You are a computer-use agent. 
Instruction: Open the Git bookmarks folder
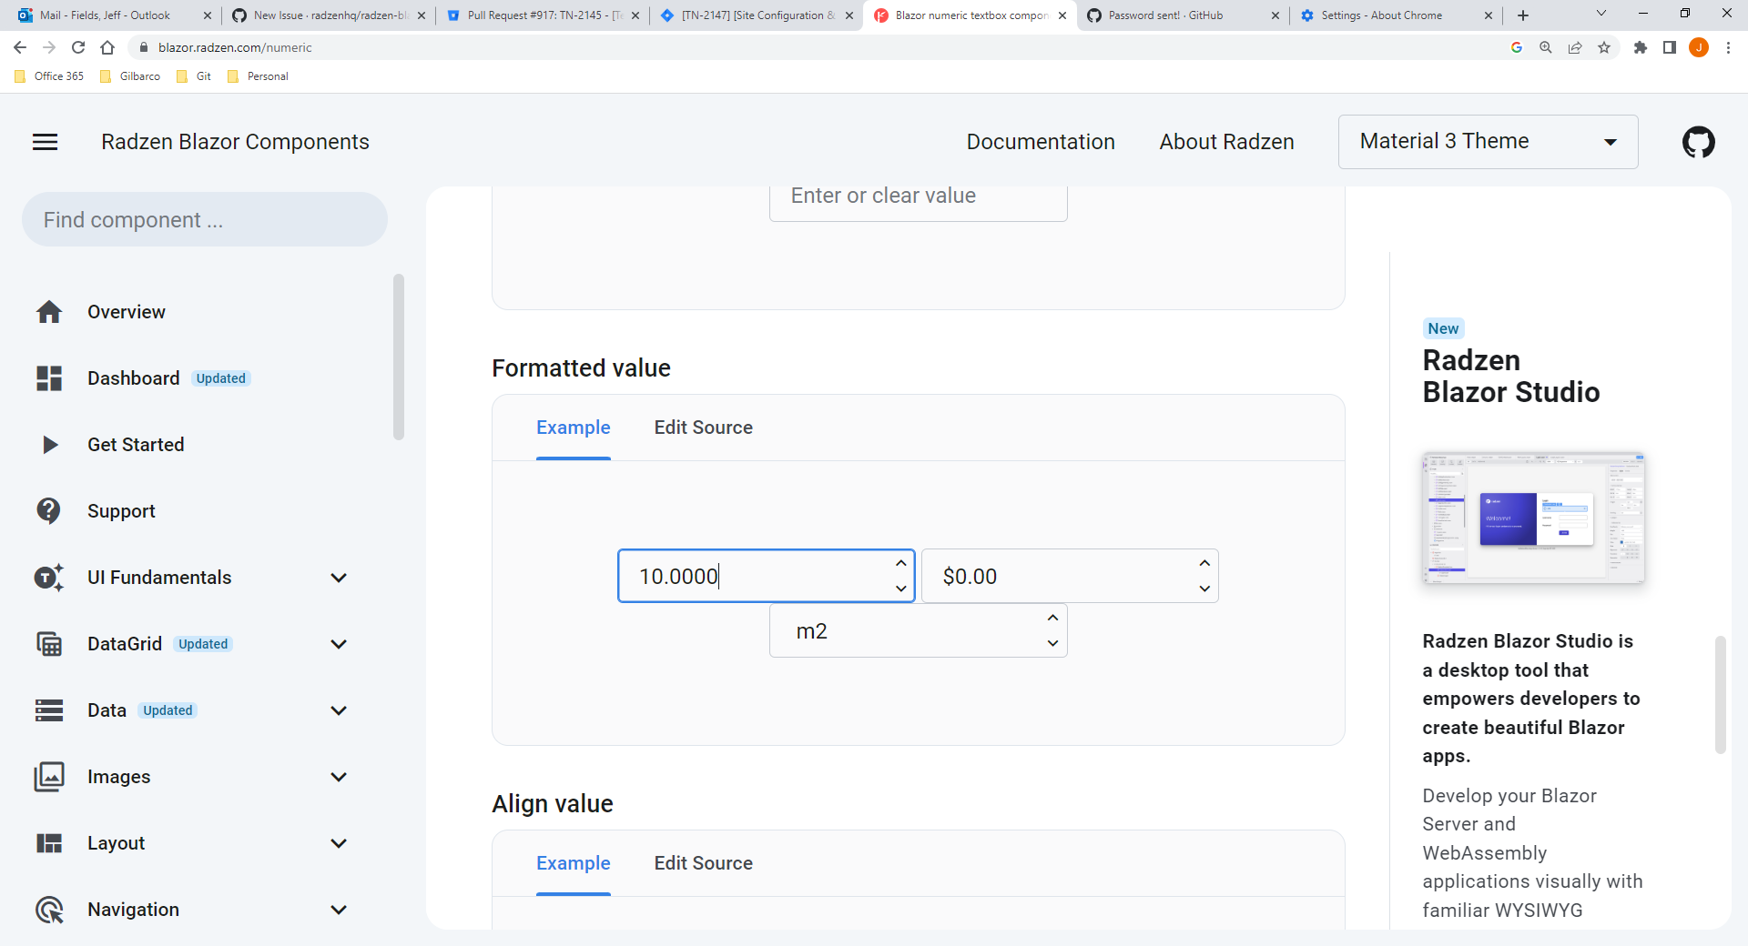194,76
